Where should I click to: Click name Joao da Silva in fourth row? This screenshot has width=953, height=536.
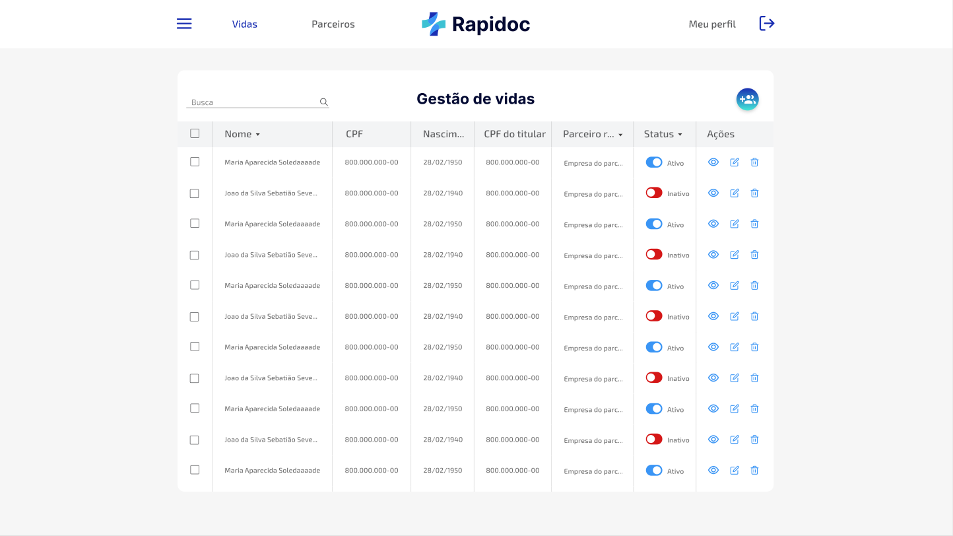pos(271,255)
